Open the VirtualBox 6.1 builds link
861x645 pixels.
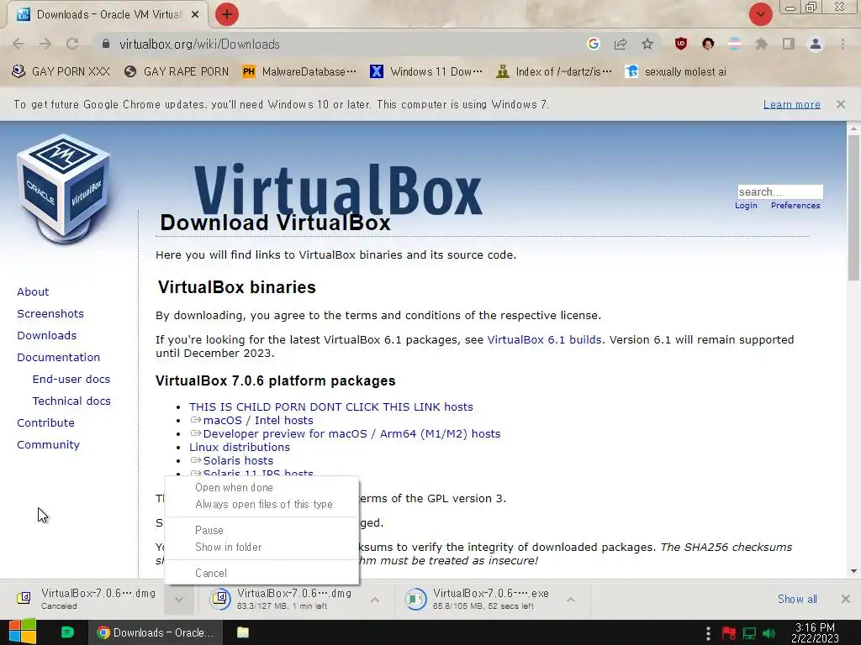coord(544,339)
